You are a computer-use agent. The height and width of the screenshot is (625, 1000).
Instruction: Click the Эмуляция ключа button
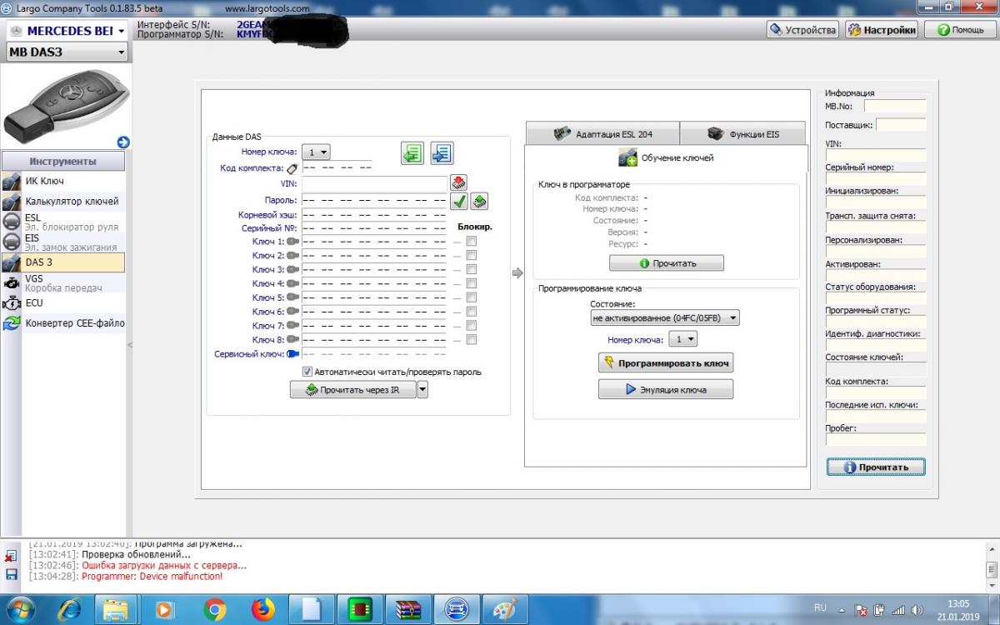pyautogui.click(x=666, y=389)
